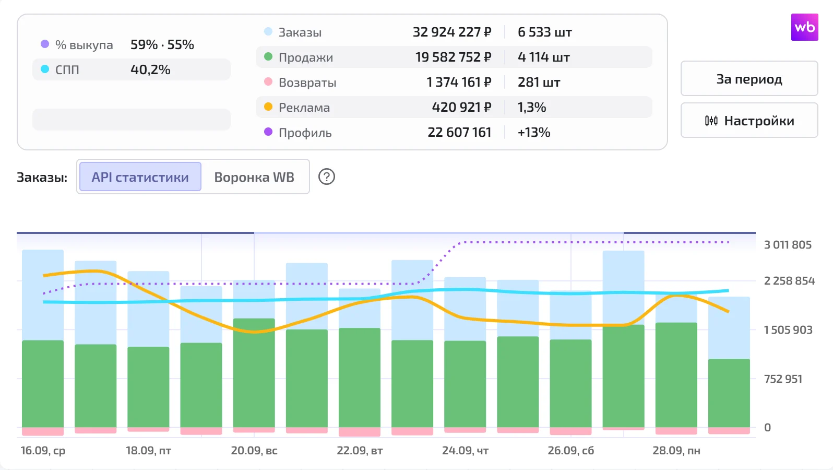
Task: Switch to the API статистики tab
Action: (140, 177)
